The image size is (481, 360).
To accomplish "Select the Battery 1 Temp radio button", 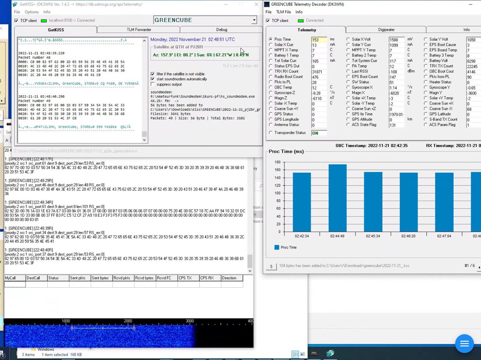I will (x=271, y=55).
